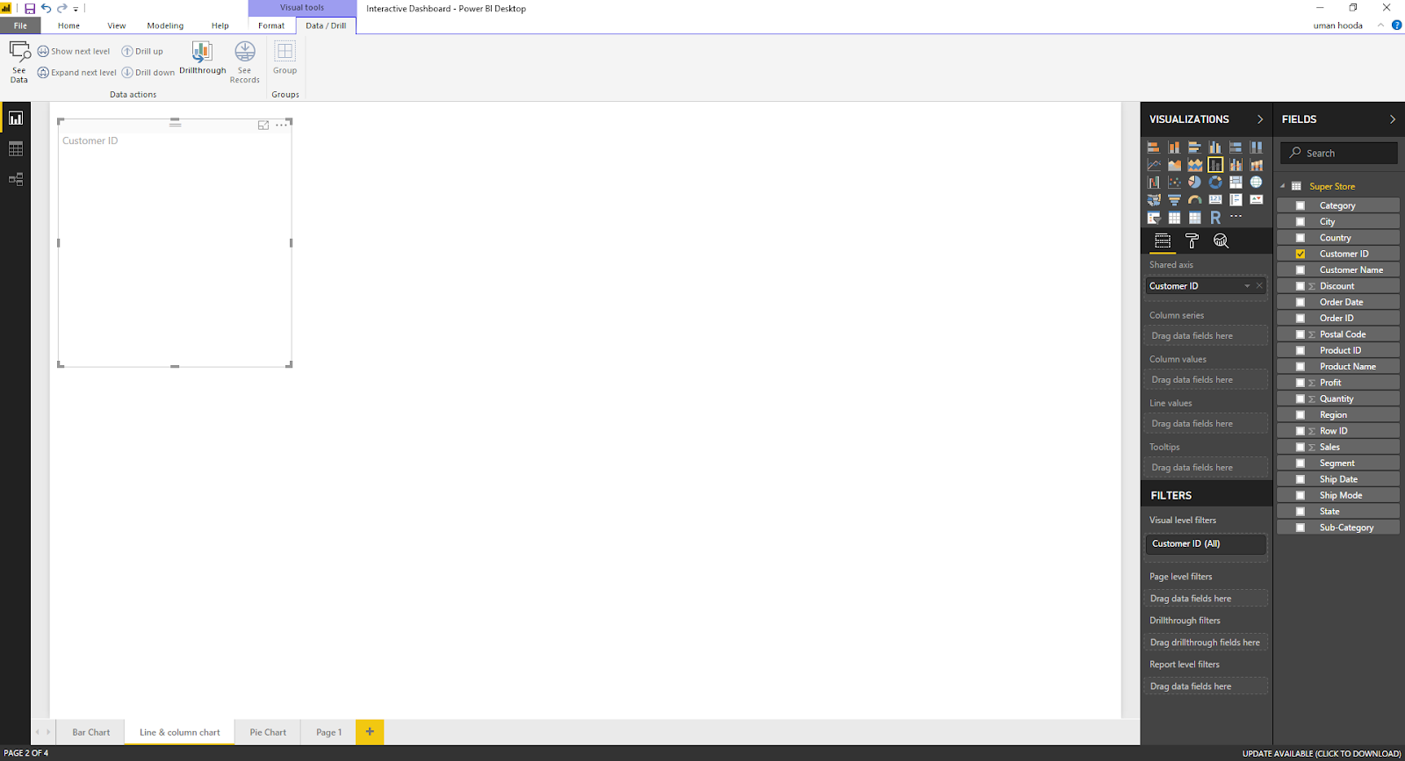Viewport: 1405px width, 761px height.
Task: Select the stacked column chart visualization
Action: tap(1174, 147)
